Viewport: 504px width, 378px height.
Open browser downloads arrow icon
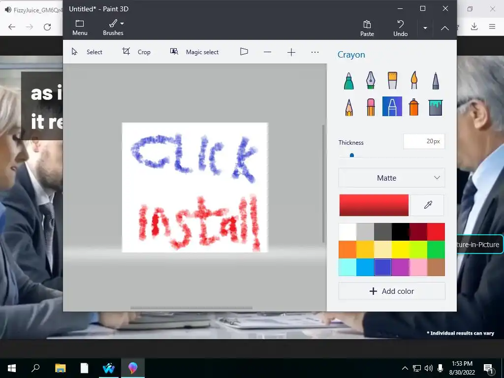(x=474, y=27)
